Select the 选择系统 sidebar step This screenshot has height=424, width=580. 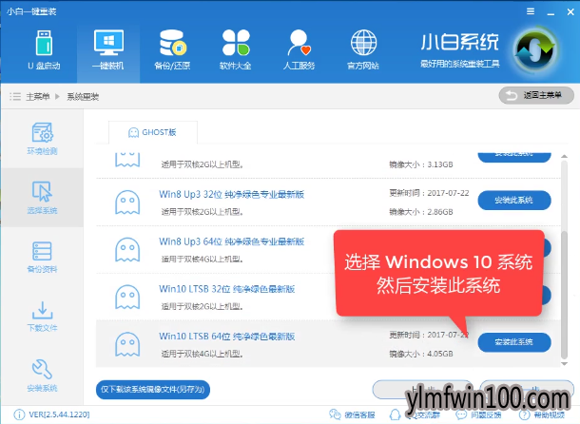(x=42, y=198)
